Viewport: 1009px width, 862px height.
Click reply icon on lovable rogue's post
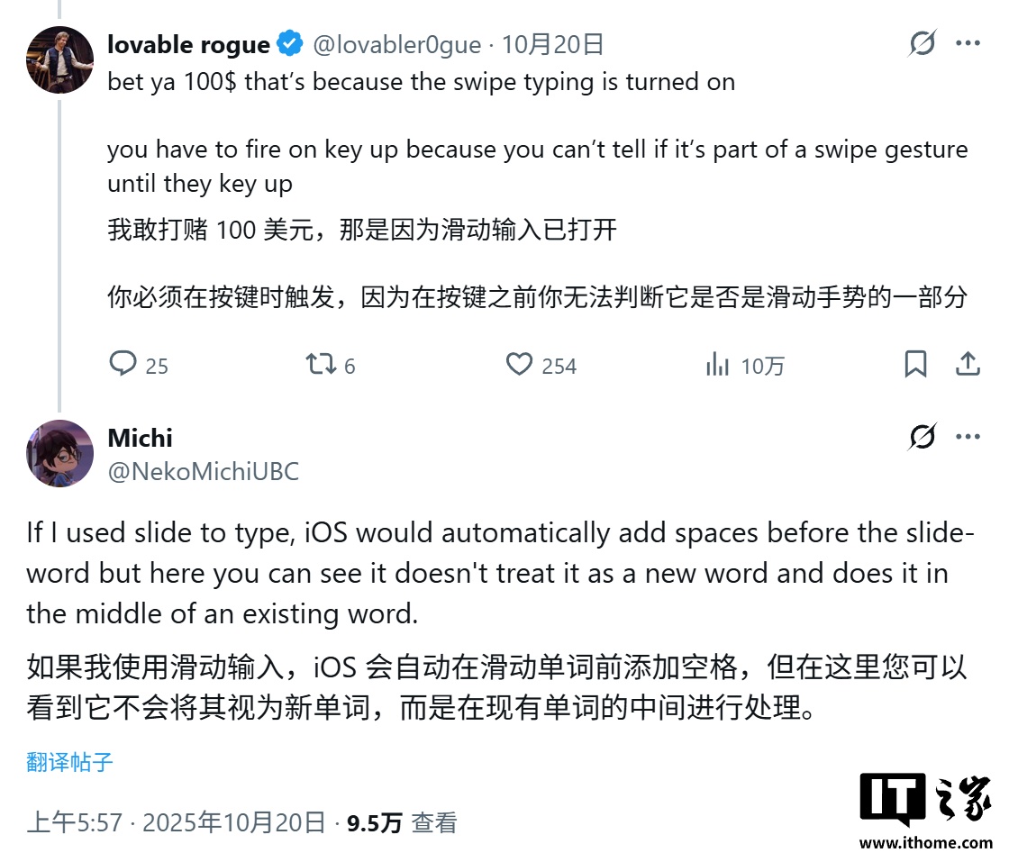[x=123, y=364]
